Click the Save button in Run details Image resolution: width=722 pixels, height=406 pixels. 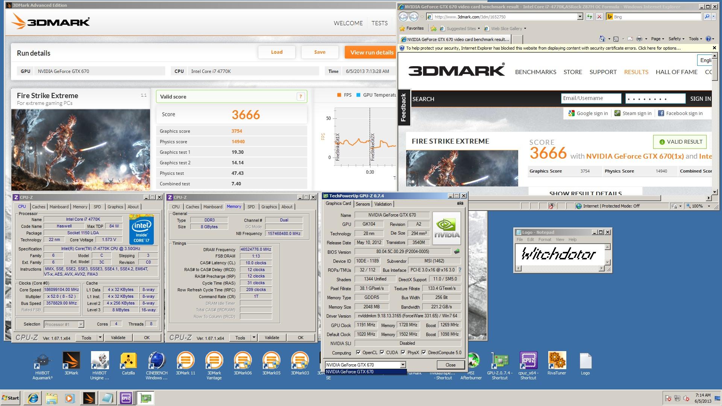pyautogui.click(x=320, y=52)
